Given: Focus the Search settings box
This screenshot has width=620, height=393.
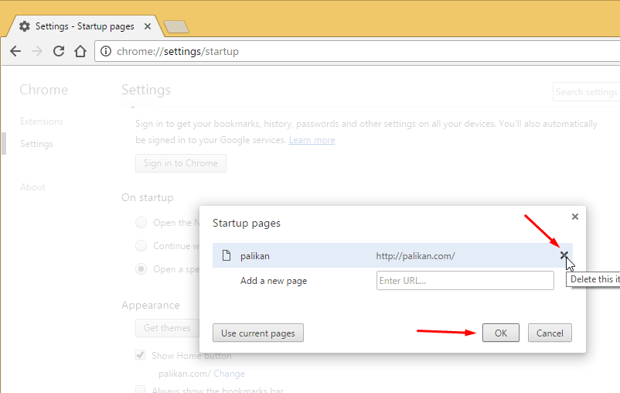Looking at the screenshot, I should 587,92.
